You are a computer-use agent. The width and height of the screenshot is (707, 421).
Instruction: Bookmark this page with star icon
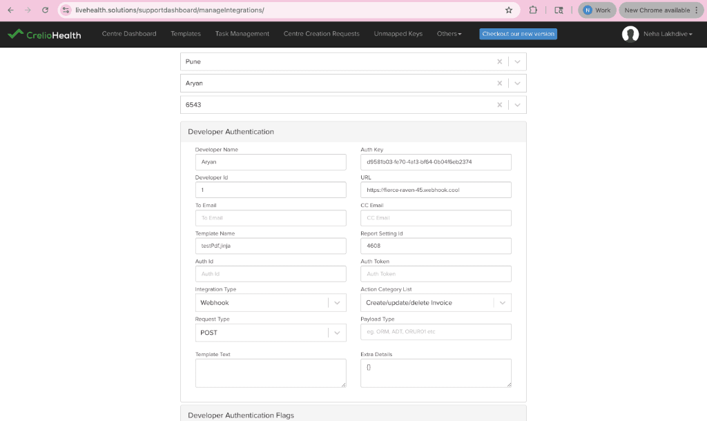coord(509,10)
